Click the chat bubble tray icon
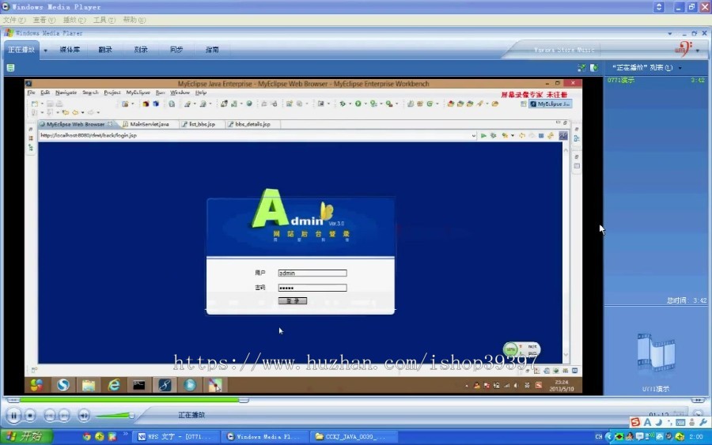The width and height of the screenshot is (712, 445). point(639,436)
